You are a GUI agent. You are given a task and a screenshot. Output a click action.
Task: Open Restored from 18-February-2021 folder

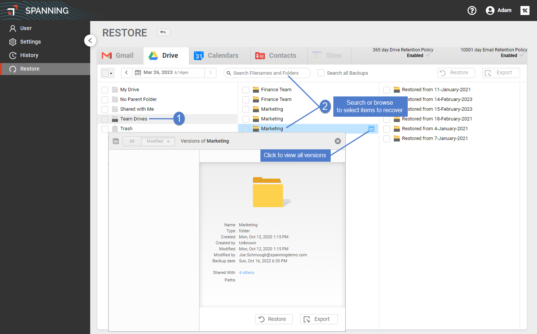tap(437, 119)
